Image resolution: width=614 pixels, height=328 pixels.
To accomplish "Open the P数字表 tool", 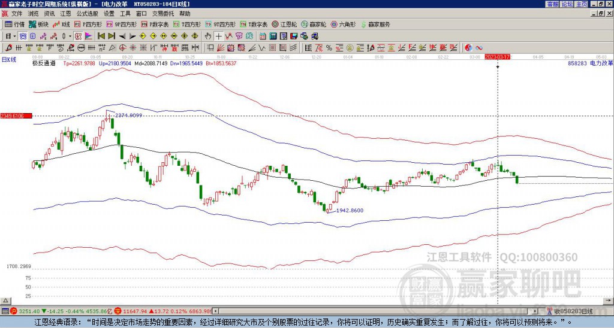I will 155,24.
